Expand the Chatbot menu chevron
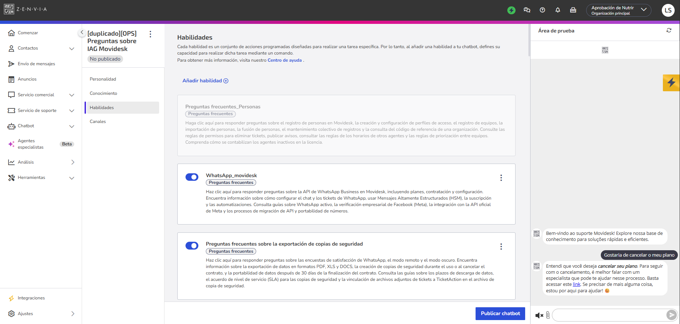680x324 pixels. (72, 126)
